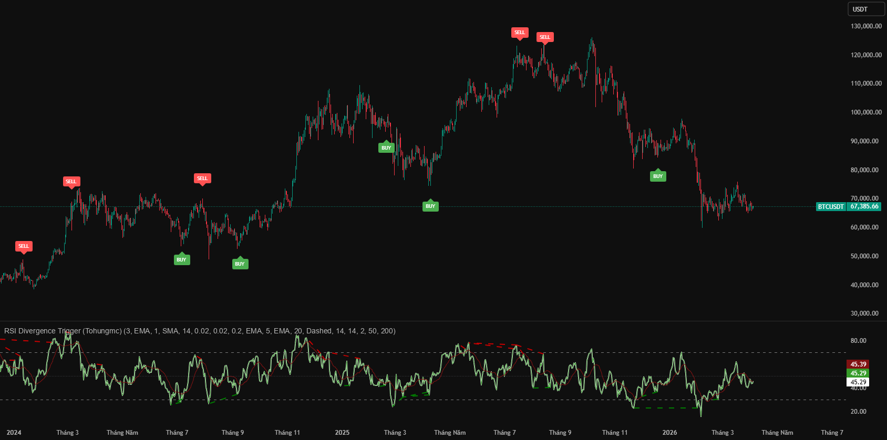This screenshot has height=440, width=887.
Task: Click the BTCUSDT symbol label on price axis
Action: tap(831, 207)
